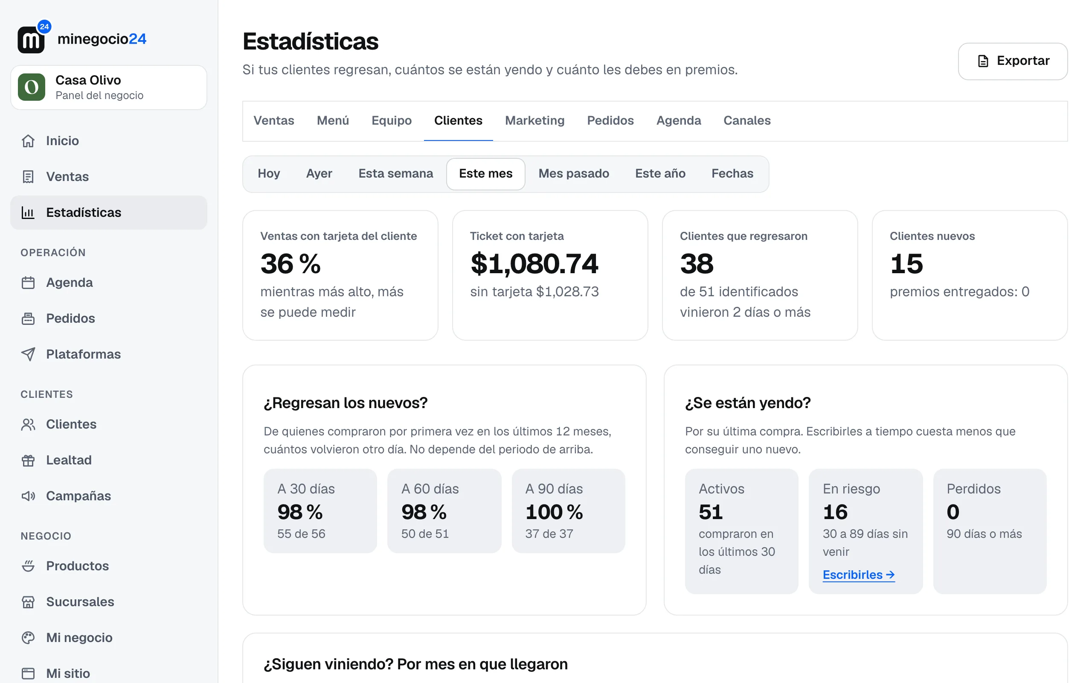Open Inicio in the sidebar

(109, 141)
